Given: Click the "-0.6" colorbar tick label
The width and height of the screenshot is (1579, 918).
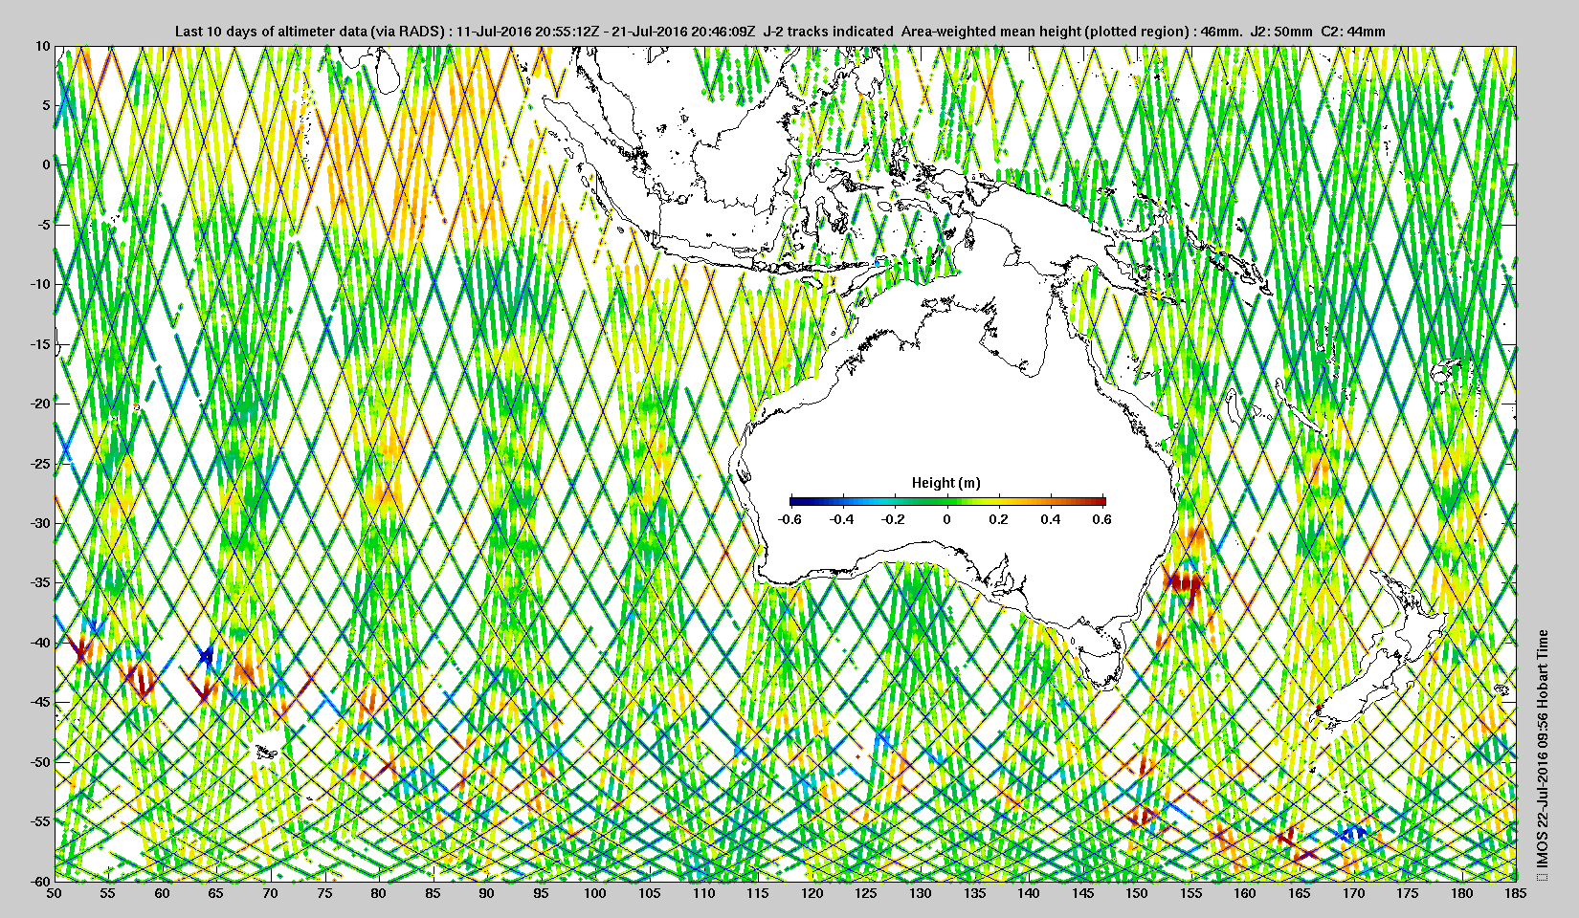Looking at the screenshot, I should [789, 519].
